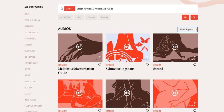This screenshot has width=224, height=112.
Task: Click speaker icon on 18:04 min audio
Action: [x=174, y=93]
